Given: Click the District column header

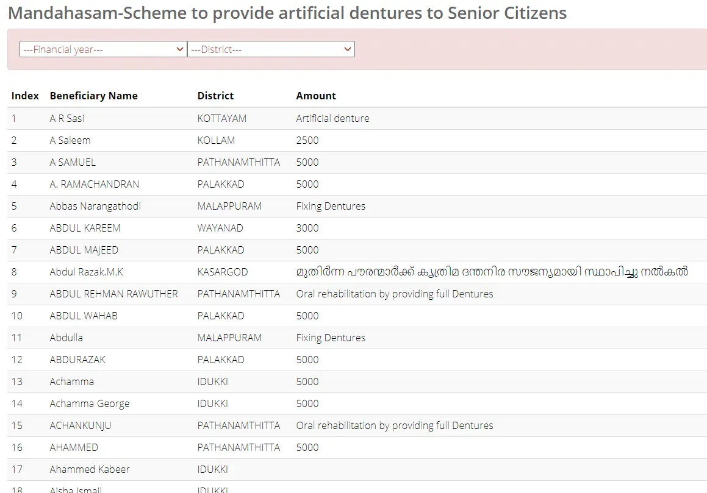Looking at the screenshot, I should coord(215,96).
